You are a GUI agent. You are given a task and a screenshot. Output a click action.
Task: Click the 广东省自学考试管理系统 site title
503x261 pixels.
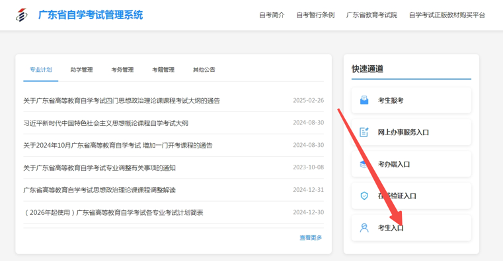91,15
